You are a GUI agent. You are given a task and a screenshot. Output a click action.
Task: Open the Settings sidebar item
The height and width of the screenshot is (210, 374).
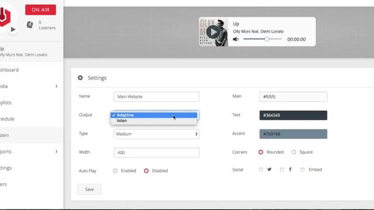(x=6, y=168)
